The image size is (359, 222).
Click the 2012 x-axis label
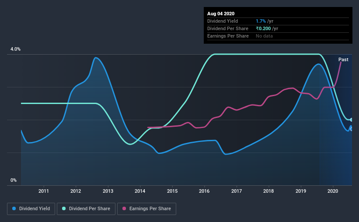[76, 191]
